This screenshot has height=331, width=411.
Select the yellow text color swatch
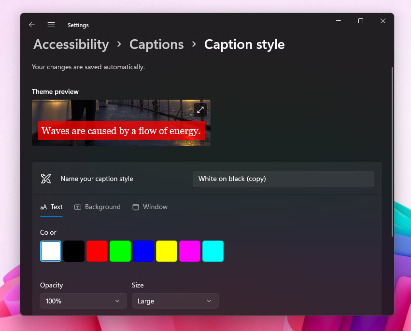point(167,251)
